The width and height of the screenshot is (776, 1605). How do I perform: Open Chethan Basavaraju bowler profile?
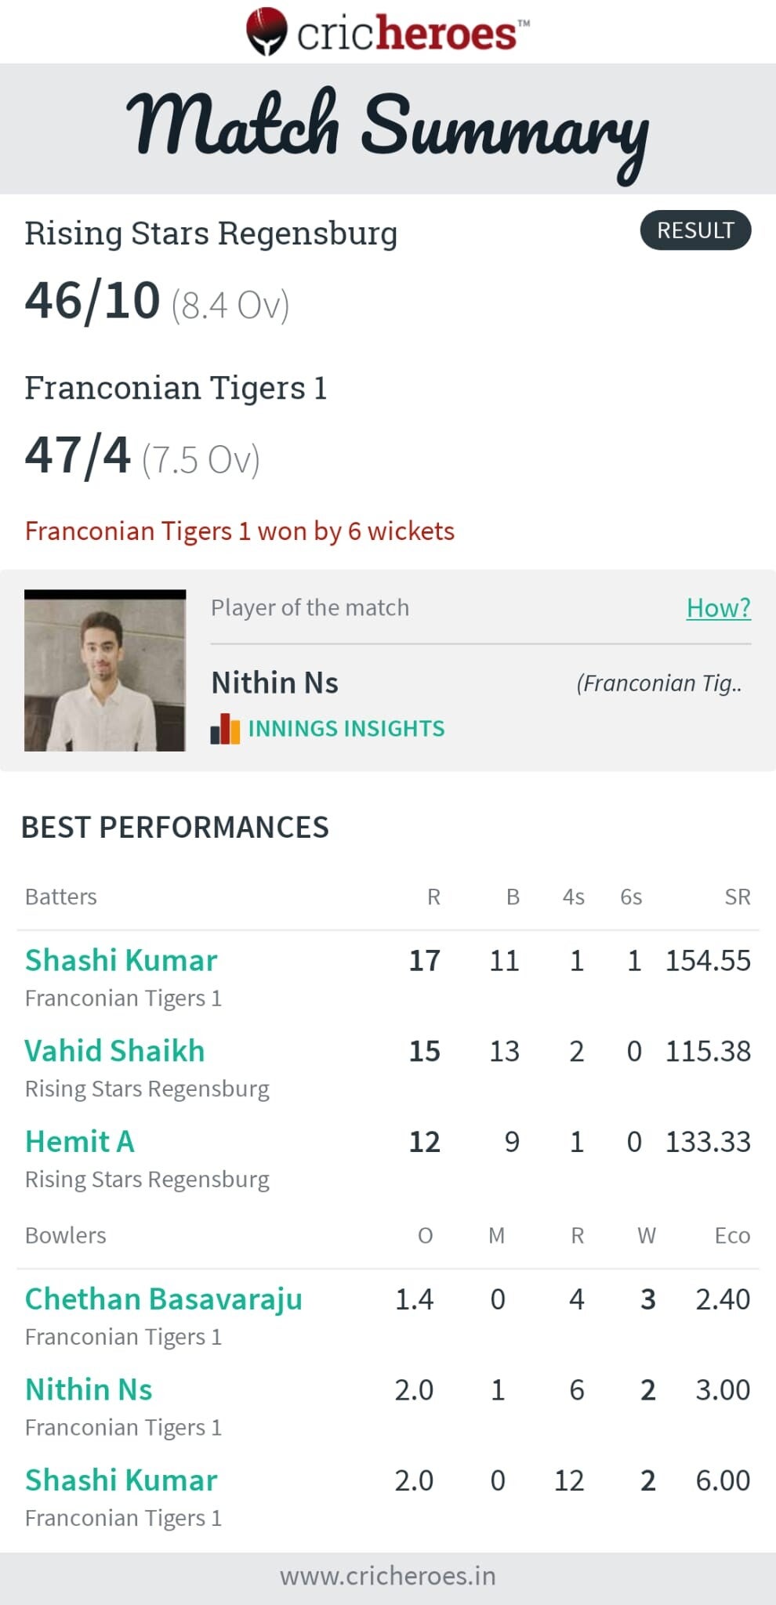(163, 1299)
